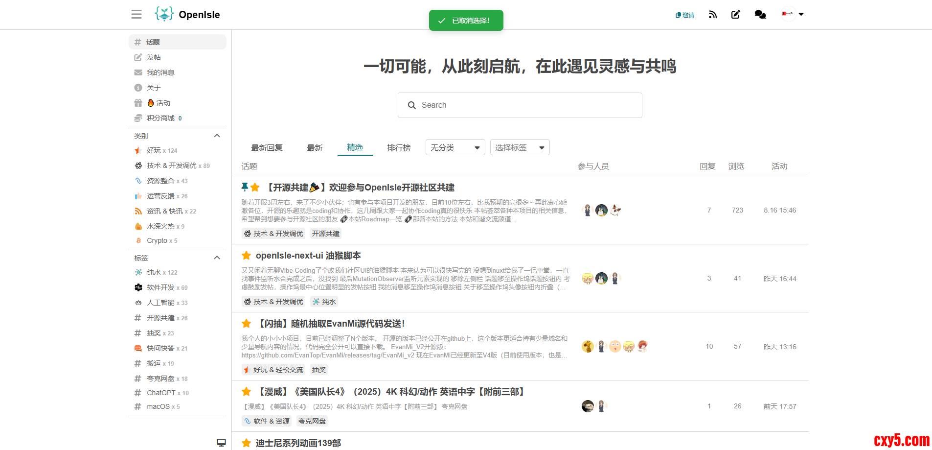Open the 无分类 category dropdown
The height and width of the screenshot is (450, 932).
[455, 147]
